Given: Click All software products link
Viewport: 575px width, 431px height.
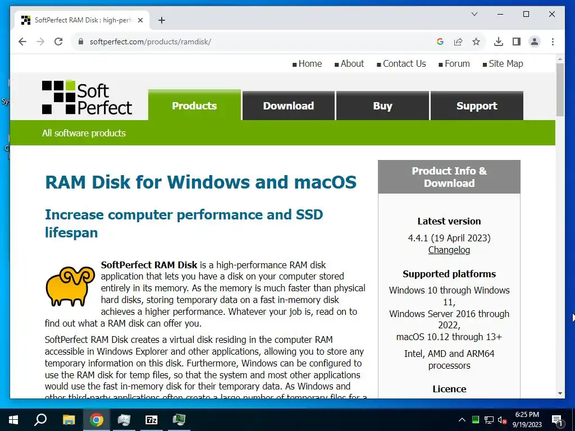Looking at the screenshot, I should click(x=84, y=133).
